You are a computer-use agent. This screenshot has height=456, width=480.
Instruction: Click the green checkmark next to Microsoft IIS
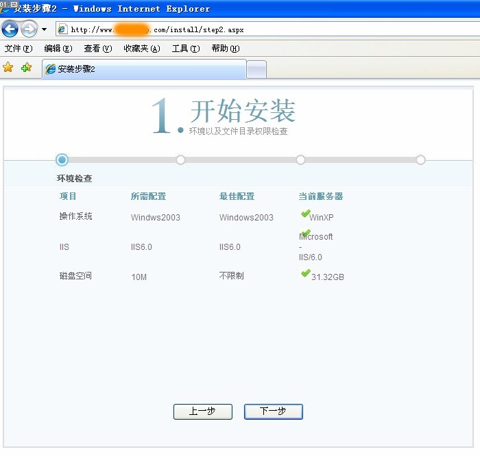(x=306, y=233)
